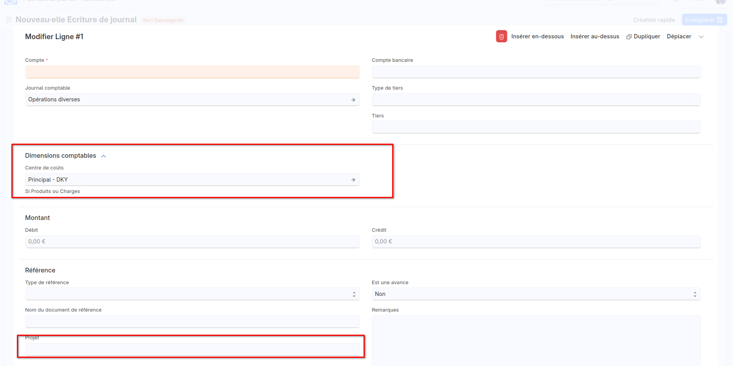Click the Projet input field
Viewport: 733px width, 366px height.
pos(192,349)
